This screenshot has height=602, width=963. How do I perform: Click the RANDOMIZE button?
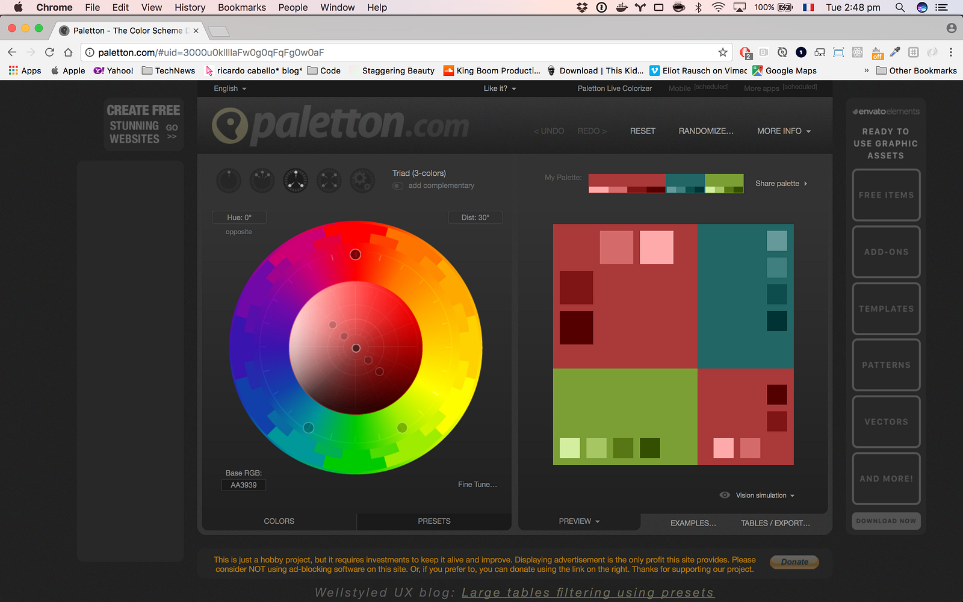(706, 131)
